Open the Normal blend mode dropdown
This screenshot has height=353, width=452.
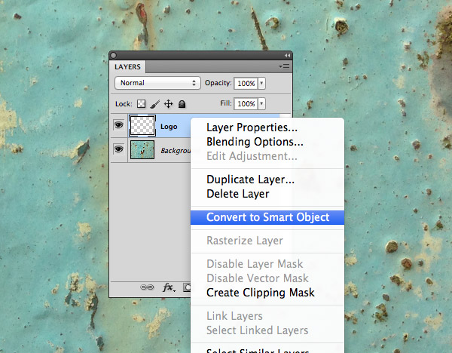click(157, 83)
